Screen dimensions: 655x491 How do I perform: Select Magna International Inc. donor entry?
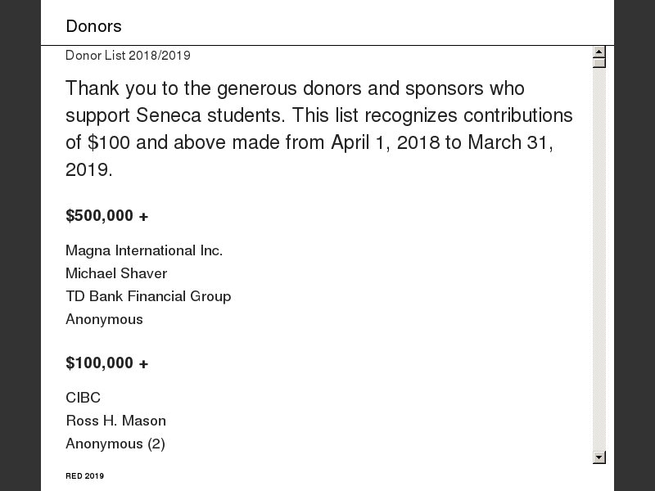(144, 250)
